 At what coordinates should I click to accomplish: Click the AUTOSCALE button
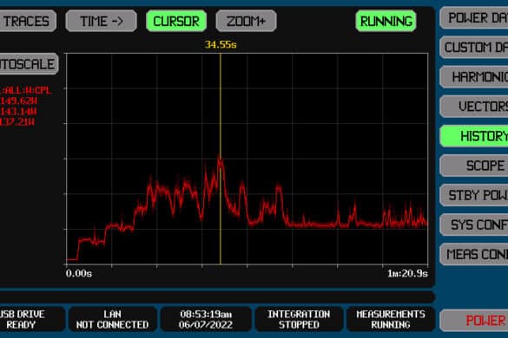(29, 64)
